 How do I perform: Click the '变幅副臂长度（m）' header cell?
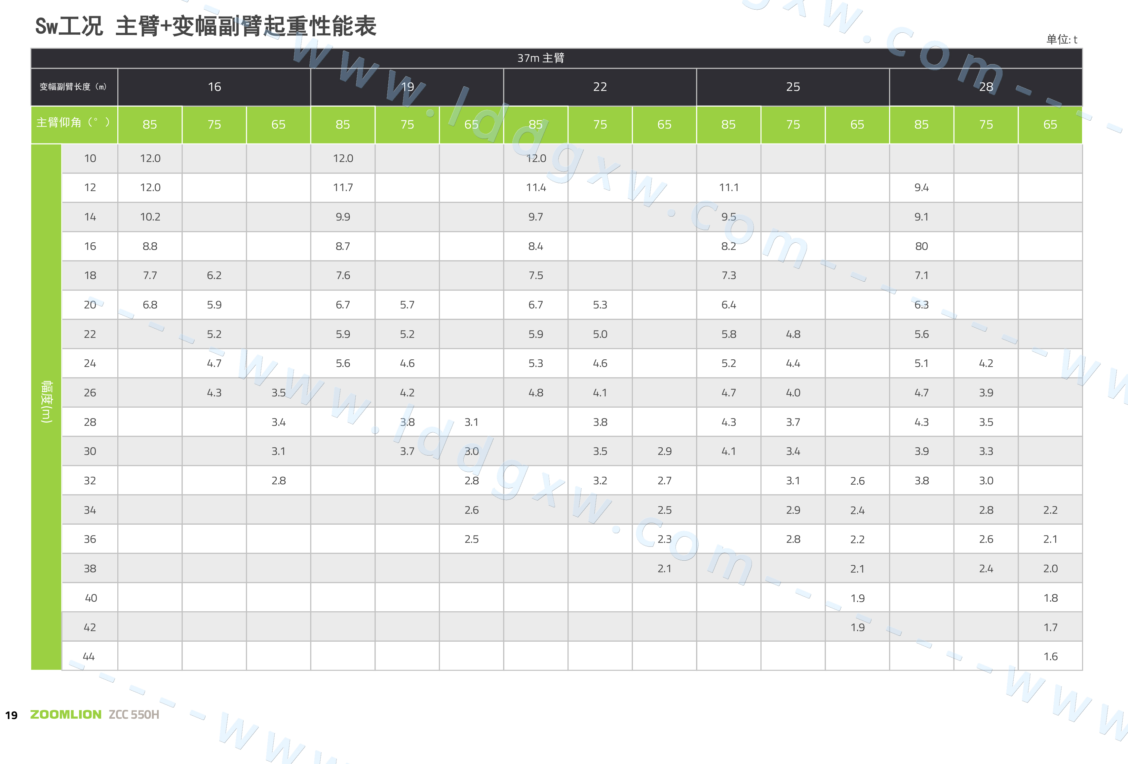74,87
